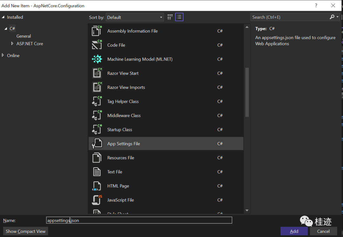Select the App Settings File label
This screenshot has height=237, width=343.
[x=124, y=144]
